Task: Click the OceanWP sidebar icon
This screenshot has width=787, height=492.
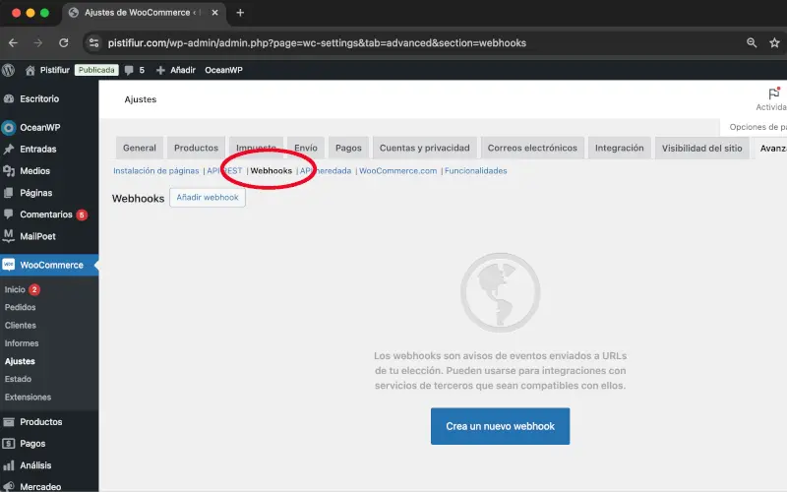Action: point(9,128)
